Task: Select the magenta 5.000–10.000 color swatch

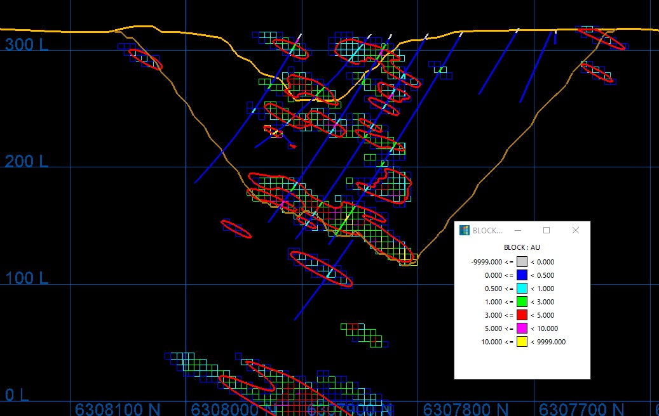Action: (522, 328)
